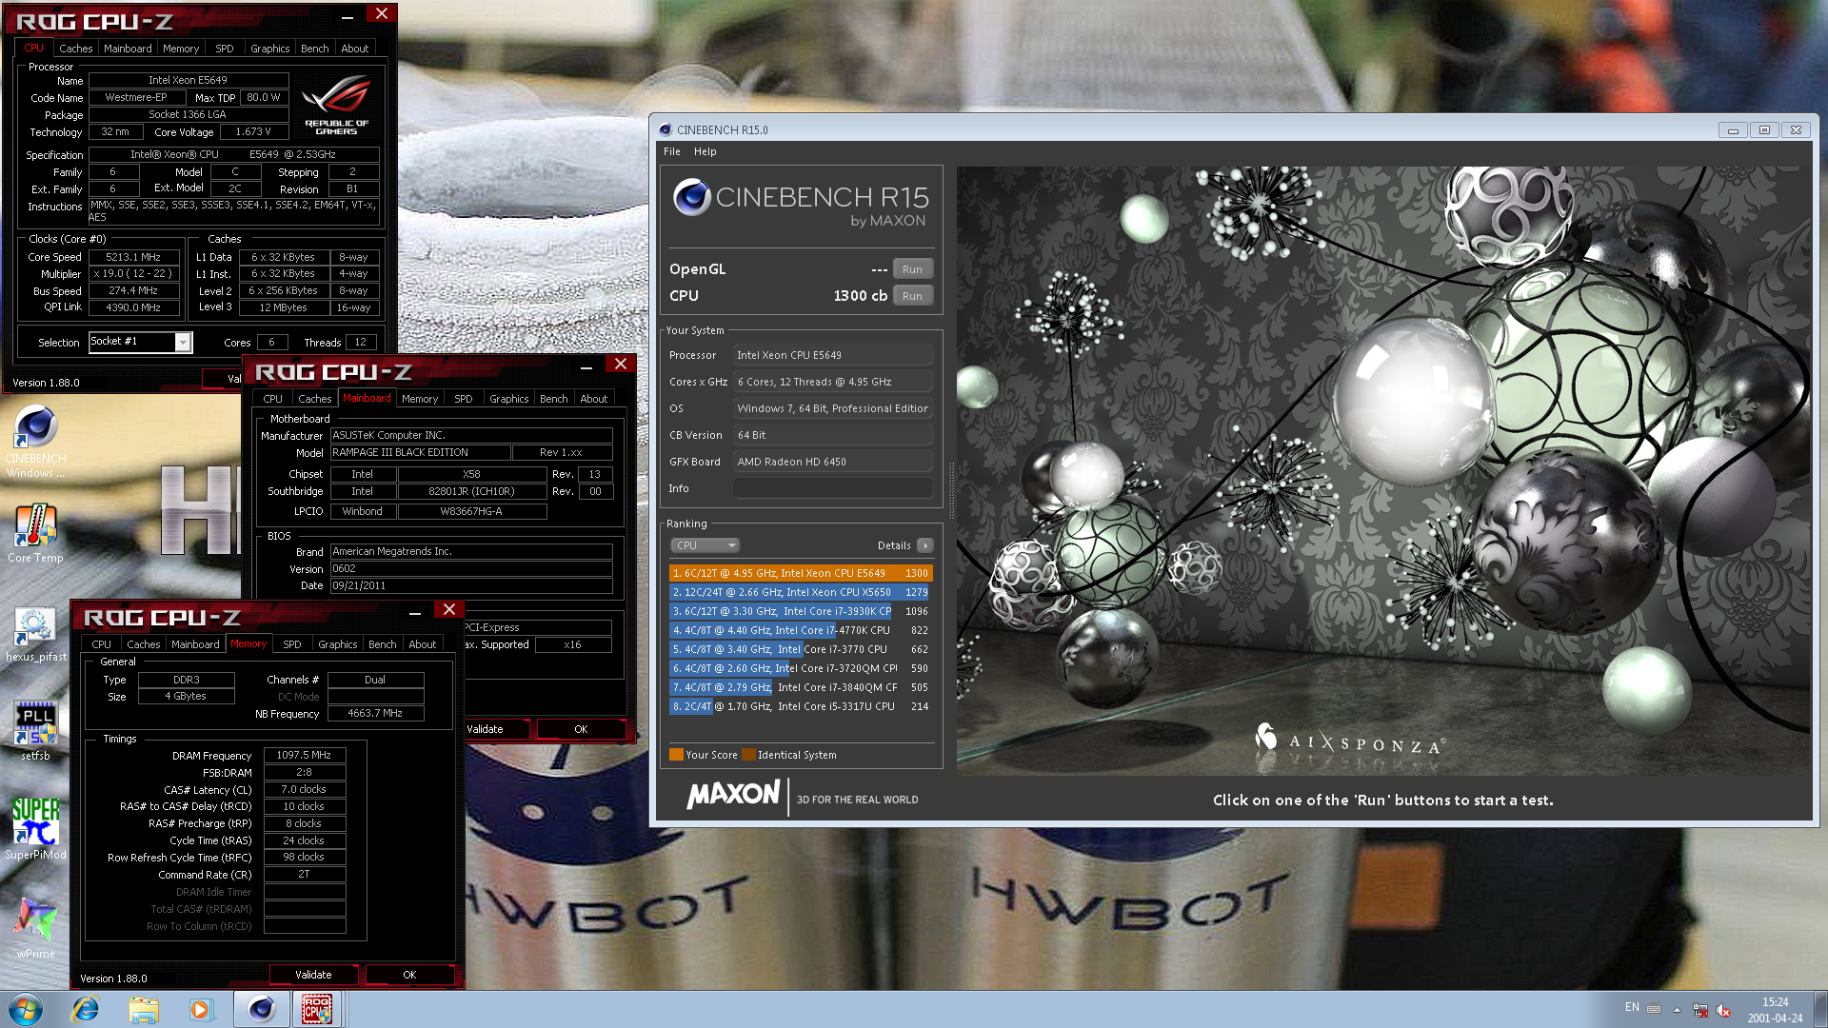
Task: Click the muted volume tray icon
Action: click(x=1723, y=1009)
